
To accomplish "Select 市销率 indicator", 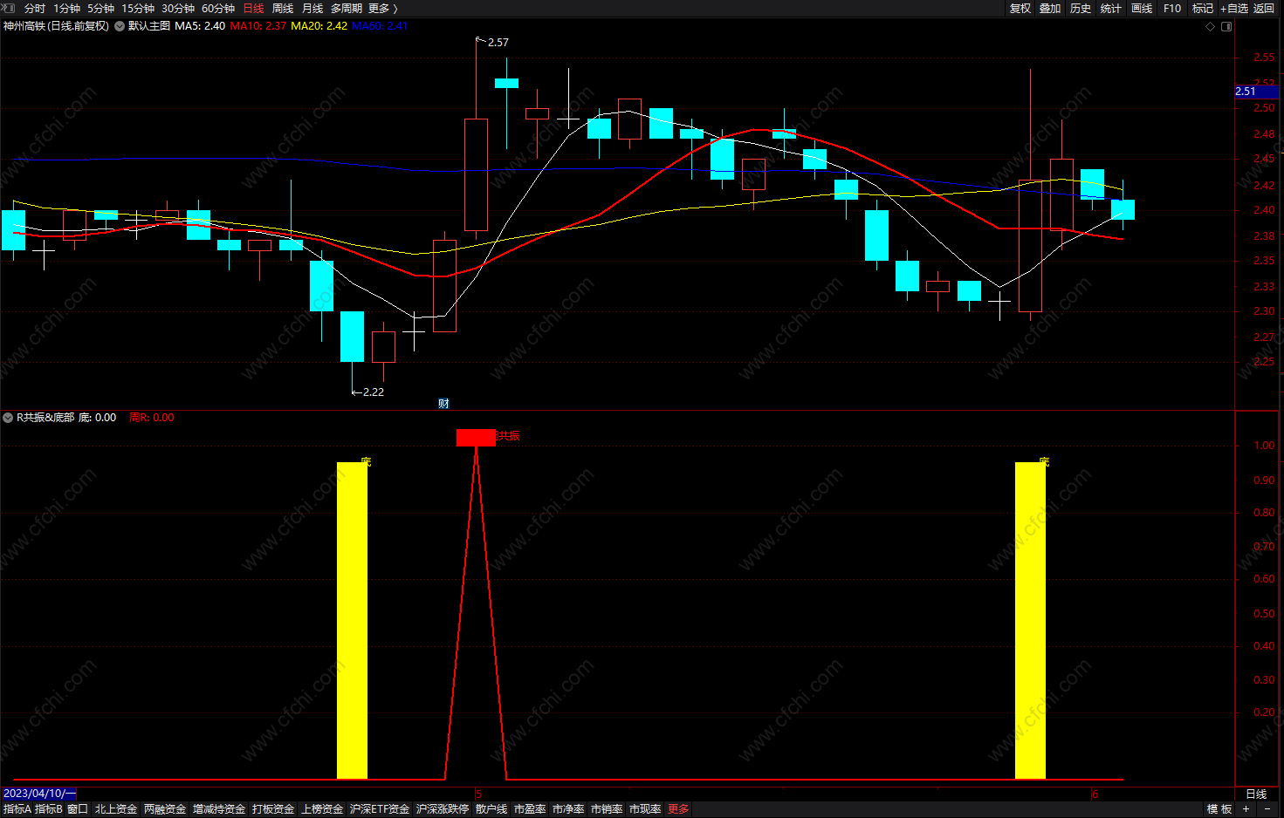I will pyautogui.click(x=607, y=809).
